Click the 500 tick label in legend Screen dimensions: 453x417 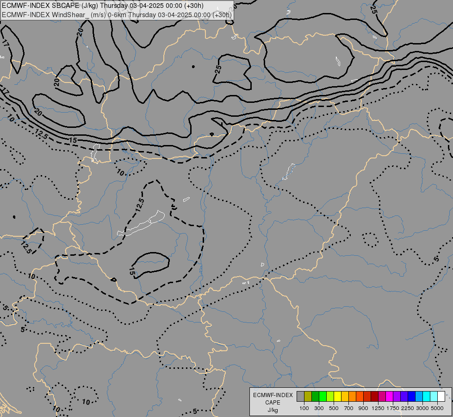click(x=334, y=408)
